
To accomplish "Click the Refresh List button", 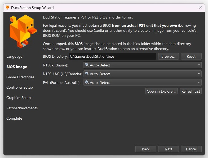I will pos(191,91).
